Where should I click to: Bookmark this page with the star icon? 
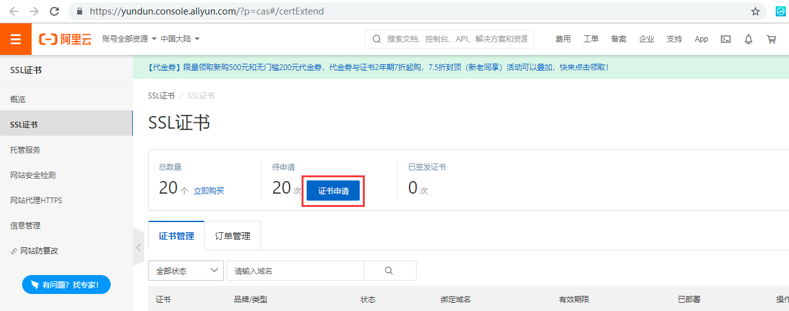(755, 11)
